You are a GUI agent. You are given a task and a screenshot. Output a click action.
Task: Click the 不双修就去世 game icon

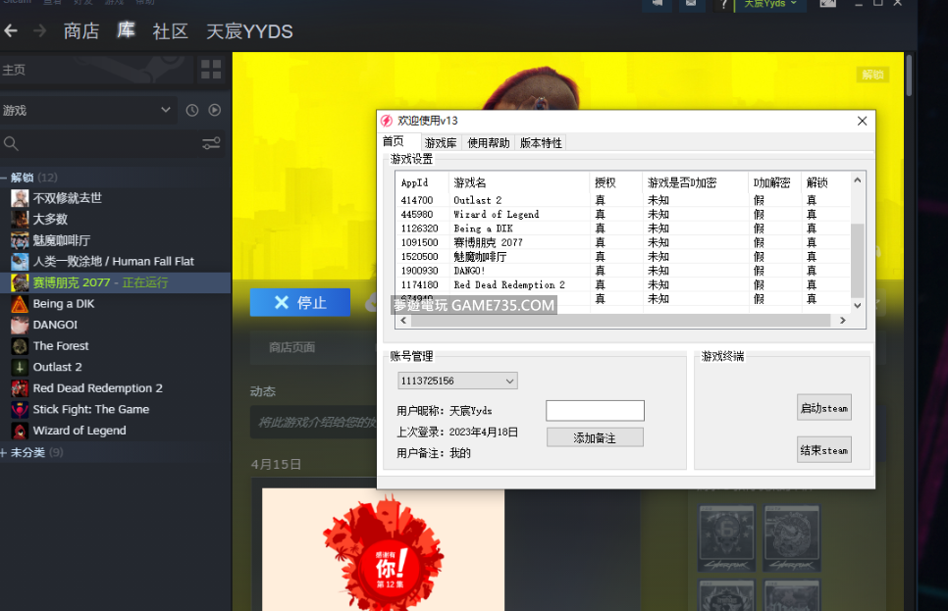(x=20, y=198)
